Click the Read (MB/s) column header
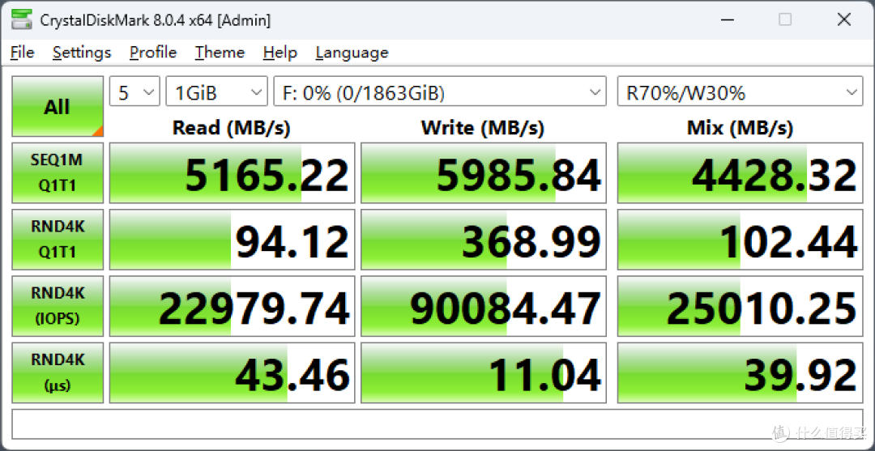The height and width of the screenshot is (451, 875). (x=232, y=128)
